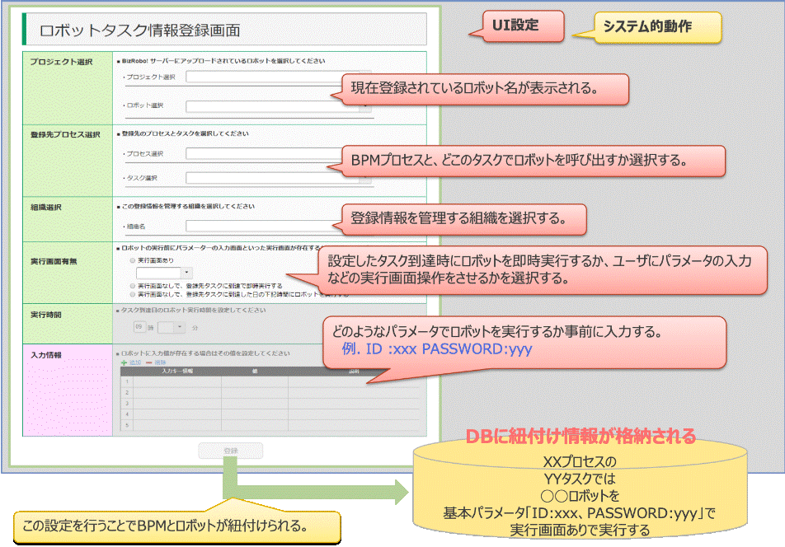Select 実行画面なし 即時実行 radio option
785x547 pixels.
133,285
